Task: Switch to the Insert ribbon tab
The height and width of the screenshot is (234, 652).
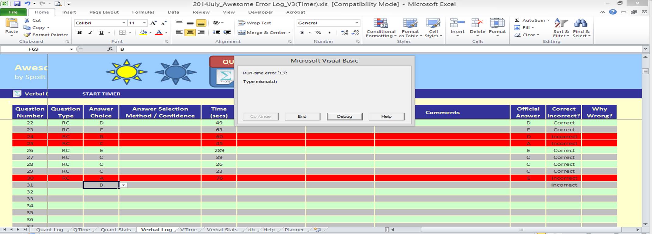Action: pos(69,12)
